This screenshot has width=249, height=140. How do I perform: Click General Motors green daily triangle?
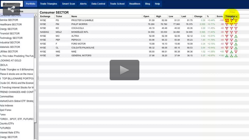click(x=227, y=56)
